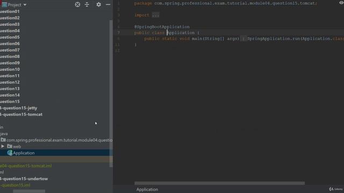This screenshot has height=193, width=344.
Task: Expand the folded main method body braces
Action: pos(243,39)
